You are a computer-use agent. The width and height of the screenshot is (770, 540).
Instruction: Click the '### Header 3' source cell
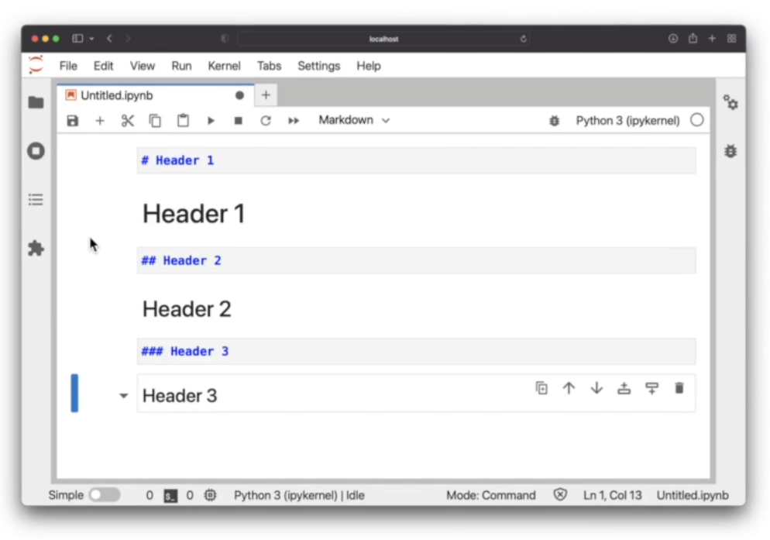[417, 351]
